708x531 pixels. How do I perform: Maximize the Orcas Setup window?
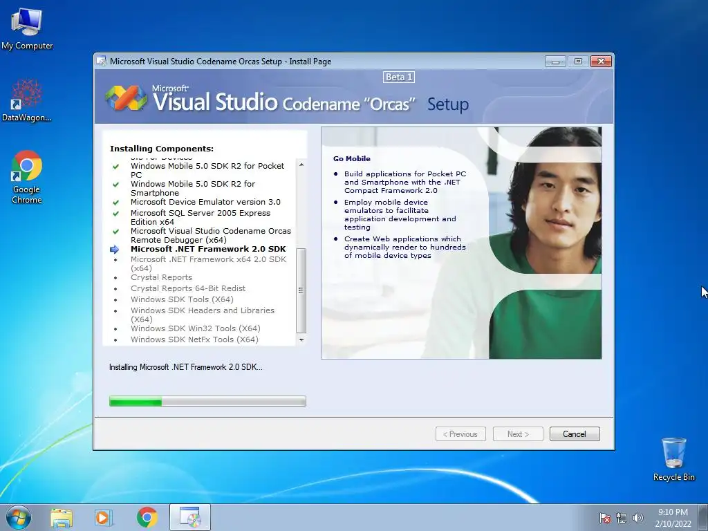click(x=578, y=61)
